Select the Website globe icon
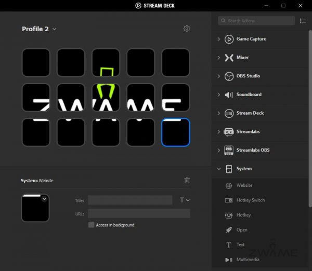312x271 pixels. (229, 185)
